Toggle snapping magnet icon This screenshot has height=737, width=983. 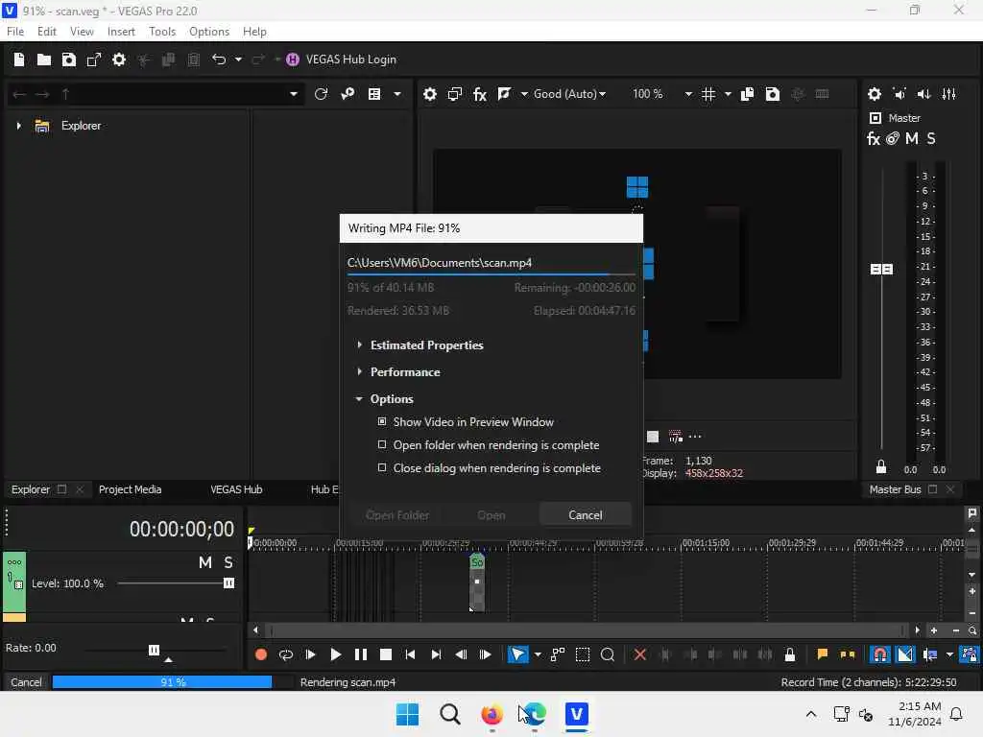click(x=880, y=654)
